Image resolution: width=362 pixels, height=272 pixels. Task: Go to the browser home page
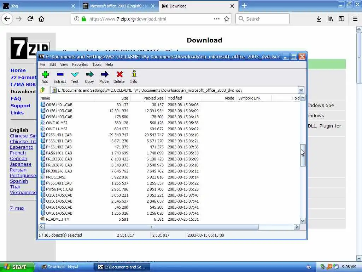coord(41,19)
